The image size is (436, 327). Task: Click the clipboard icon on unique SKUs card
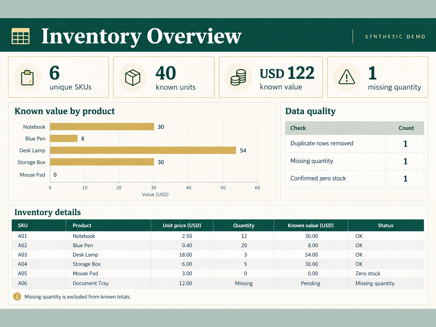[x=27, y=77]
